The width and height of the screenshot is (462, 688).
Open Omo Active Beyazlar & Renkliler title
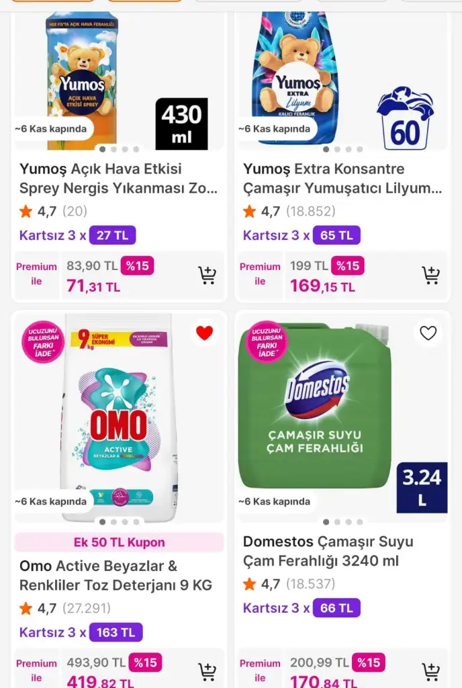click(115, 576)
